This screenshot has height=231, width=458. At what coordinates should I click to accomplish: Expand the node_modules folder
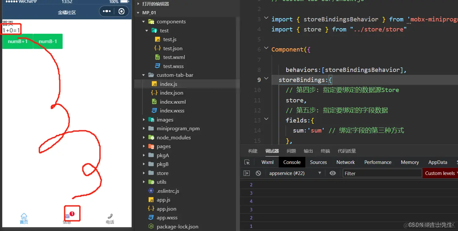tap(144, 137)
